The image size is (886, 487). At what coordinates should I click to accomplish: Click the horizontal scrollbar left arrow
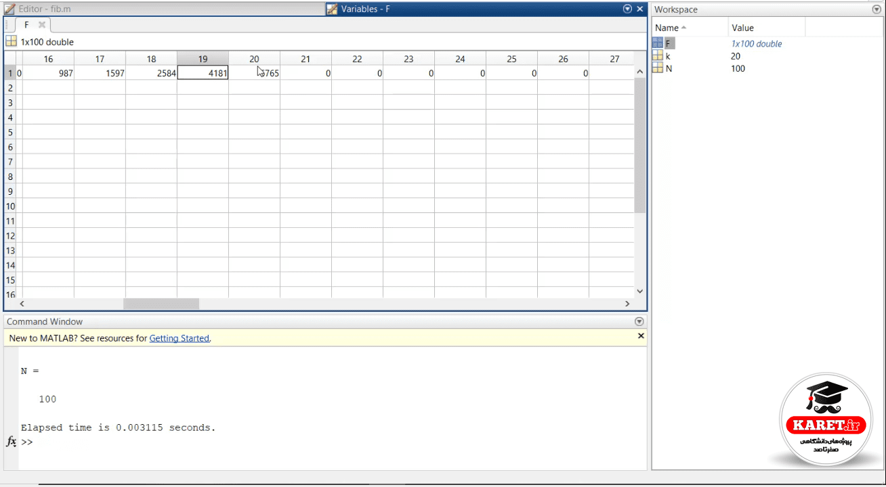(22, 304)
